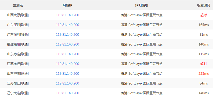This screenshot has height=98, width=213.
Task: Click the 超时 value in 山西太原 row
Action: tap(204, 15)
